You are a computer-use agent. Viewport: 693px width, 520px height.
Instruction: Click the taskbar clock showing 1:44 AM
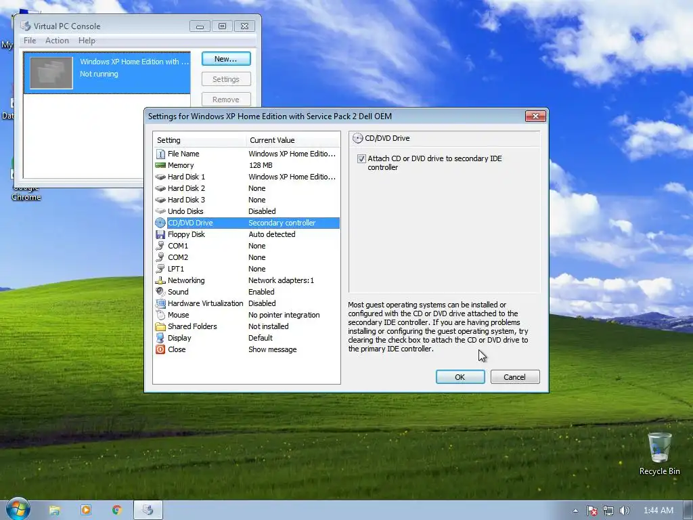658,511
